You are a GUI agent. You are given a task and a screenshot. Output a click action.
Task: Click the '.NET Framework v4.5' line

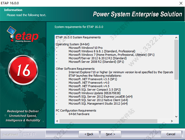89,86
